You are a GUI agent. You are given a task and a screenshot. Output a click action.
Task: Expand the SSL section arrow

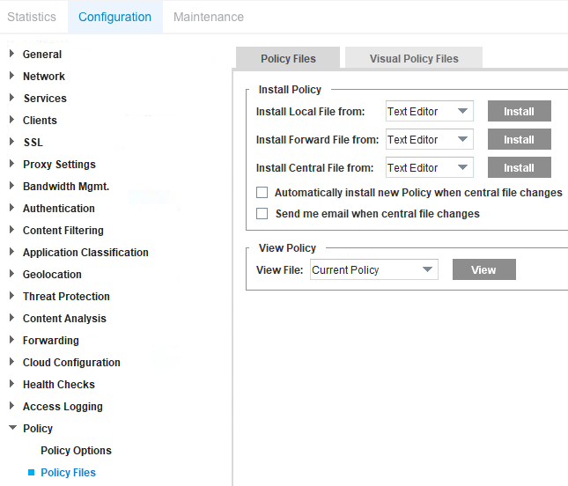point(11,142)
